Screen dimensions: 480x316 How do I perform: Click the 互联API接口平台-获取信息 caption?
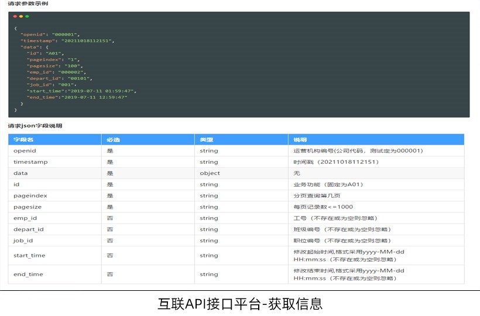(240, 304)
